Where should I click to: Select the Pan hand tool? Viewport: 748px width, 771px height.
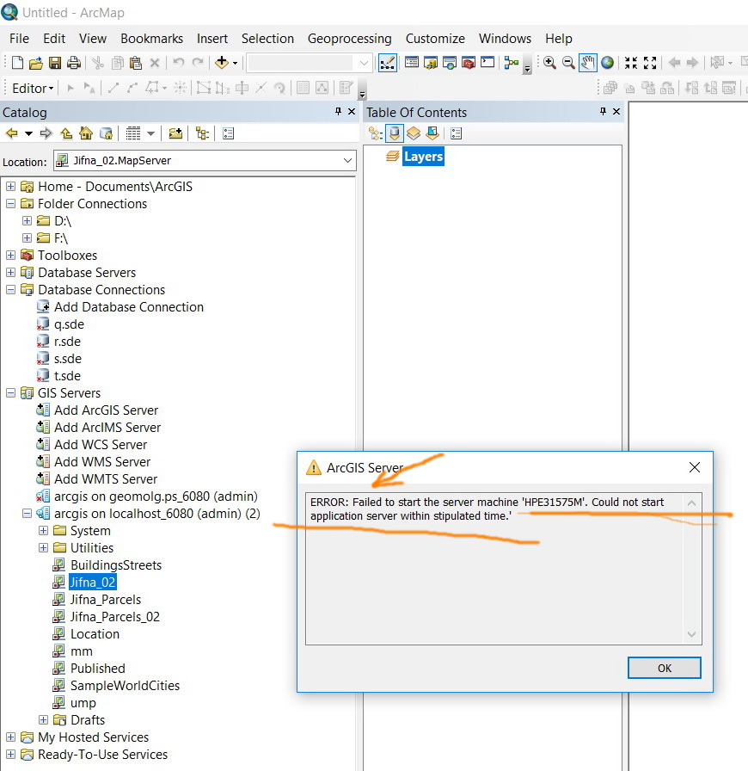588,63
